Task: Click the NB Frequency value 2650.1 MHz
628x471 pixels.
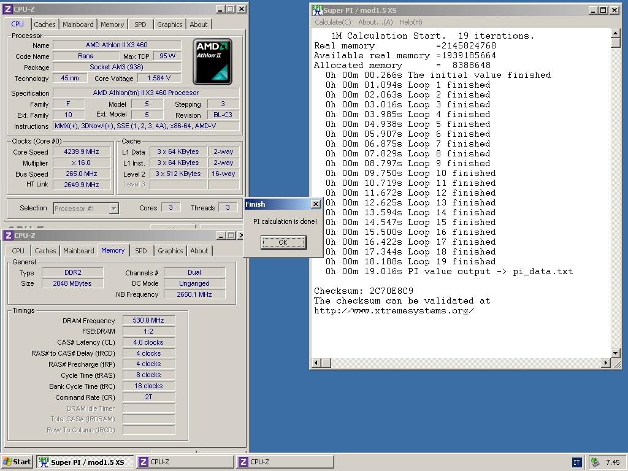Action: point(194,294)
